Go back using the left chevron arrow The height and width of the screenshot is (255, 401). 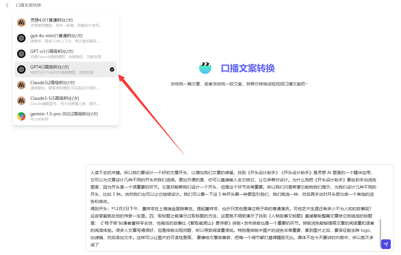tap(7, 5)
